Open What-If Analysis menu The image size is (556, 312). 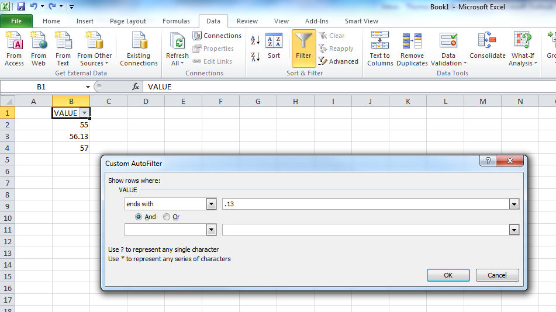[x=523, y=48]
